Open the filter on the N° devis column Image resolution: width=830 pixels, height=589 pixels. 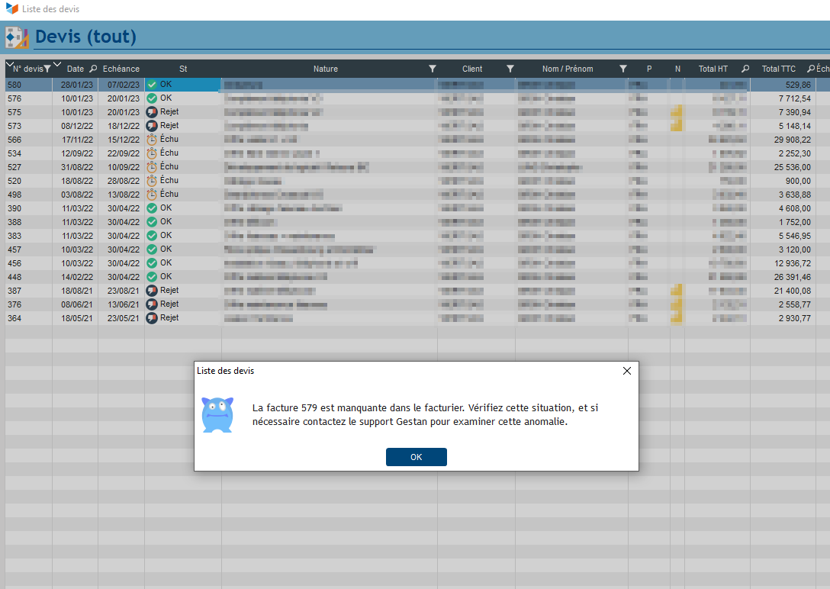coord(47,69)
